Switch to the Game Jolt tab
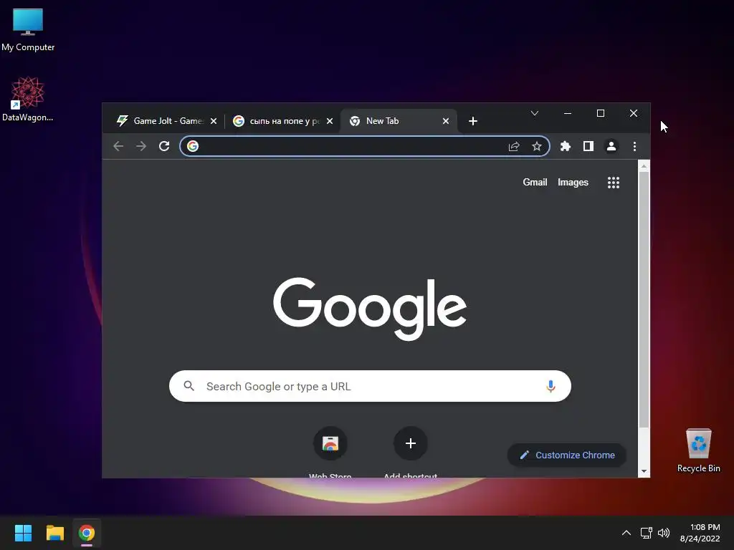This screenshot has height=550, width=734. (166, 121)
